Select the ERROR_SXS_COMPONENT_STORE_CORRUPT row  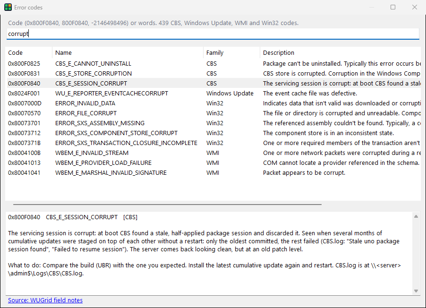point(213,133)
